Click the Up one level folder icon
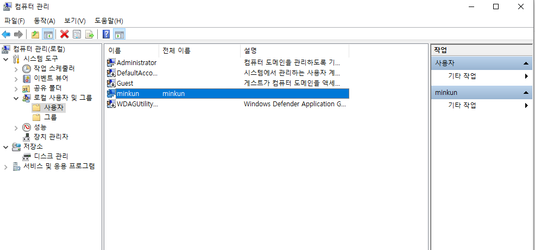535x250 pixels. pos(35,34)
